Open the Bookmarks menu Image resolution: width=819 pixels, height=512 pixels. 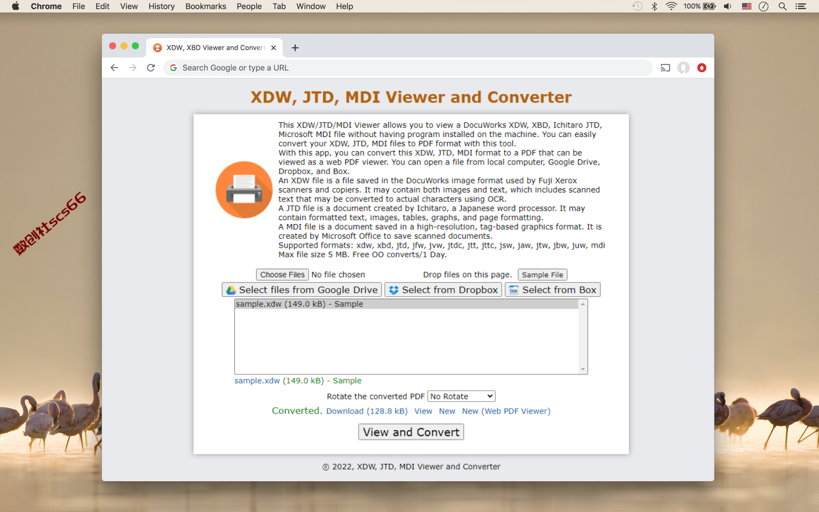(205, 6)
